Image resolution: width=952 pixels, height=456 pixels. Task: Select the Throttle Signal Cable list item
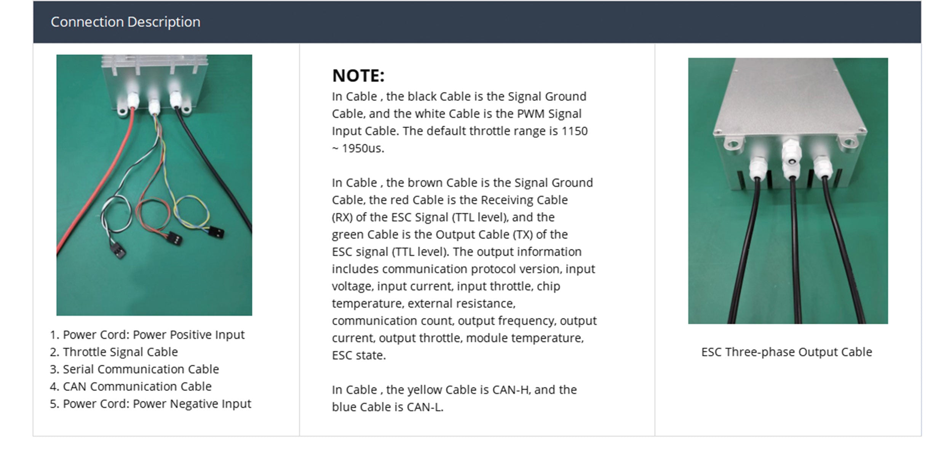pos(114,352)
